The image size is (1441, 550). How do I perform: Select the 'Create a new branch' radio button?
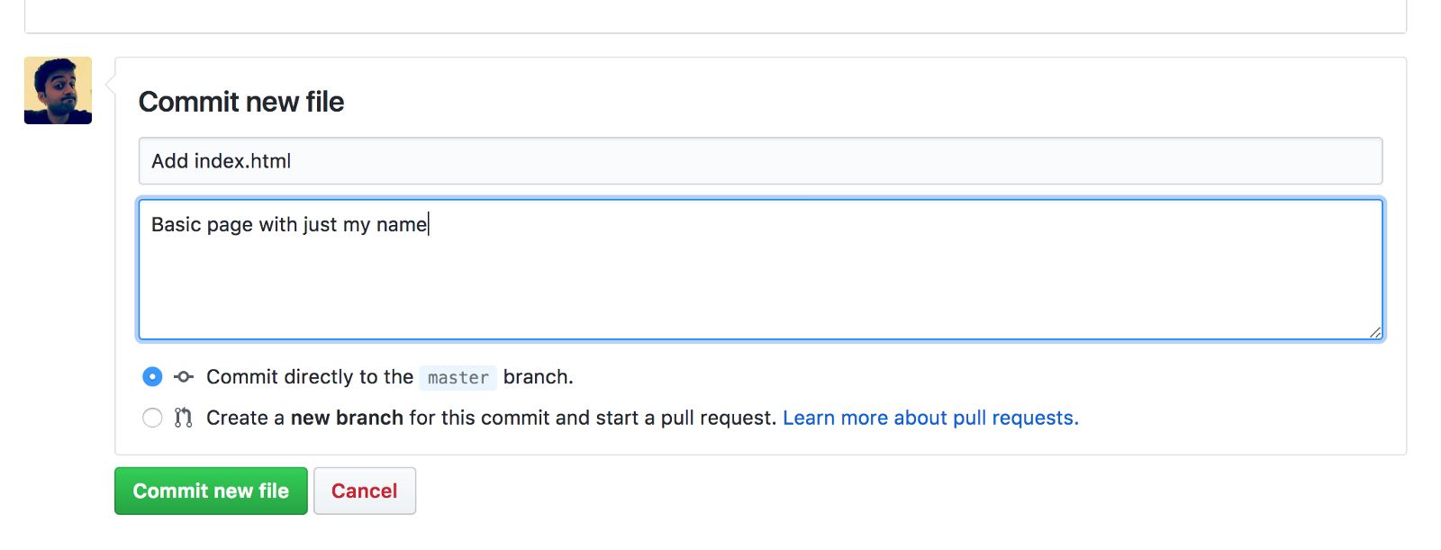[152, 418]
